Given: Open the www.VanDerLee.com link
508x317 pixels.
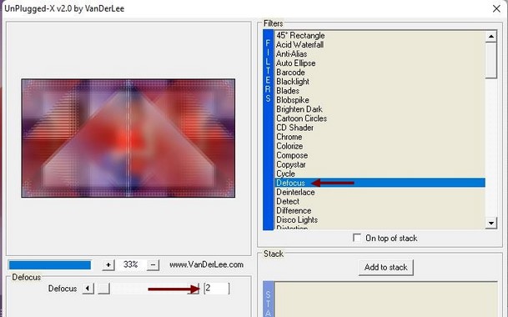Looking at the screenshot, I should point(206,264).
